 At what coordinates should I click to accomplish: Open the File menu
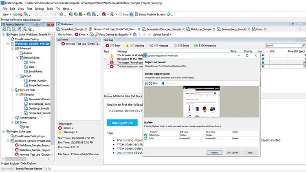[4, 9]
